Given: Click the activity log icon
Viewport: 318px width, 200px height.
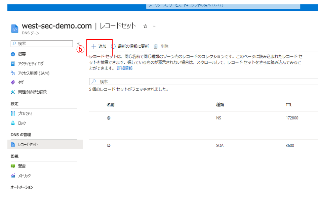Looking at the screenshot, I should pos(13,63).
